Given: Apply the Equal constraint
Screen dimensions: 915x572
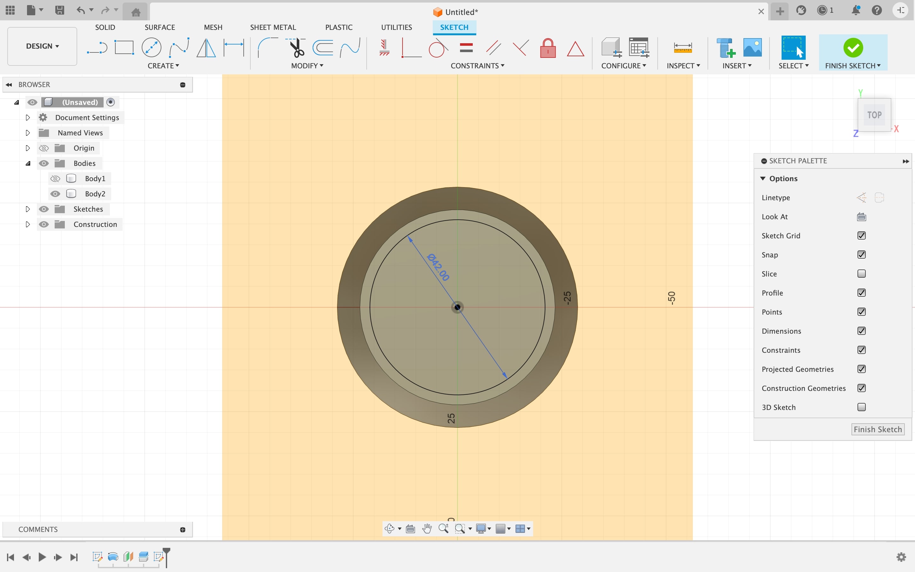Looking at the screenshot, I should 466,48.
